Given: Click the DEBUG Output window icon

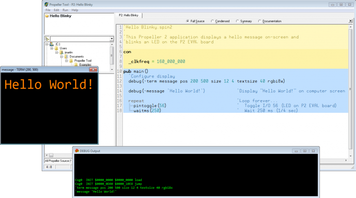Looking at the screenshot, I should pyautogui.click(x=77, y=151).
